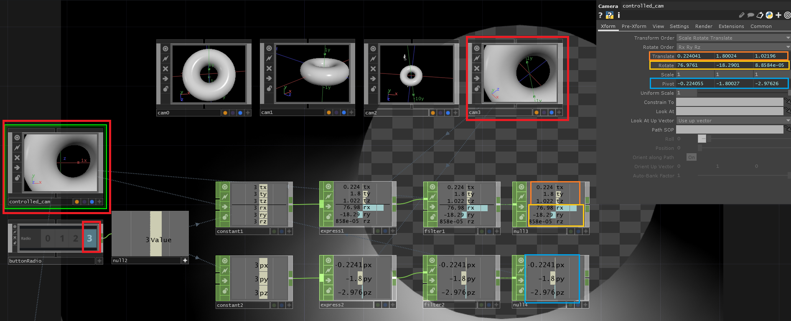
Task: Click the pencil edit icon in parameter header
Action: [742, 15]
